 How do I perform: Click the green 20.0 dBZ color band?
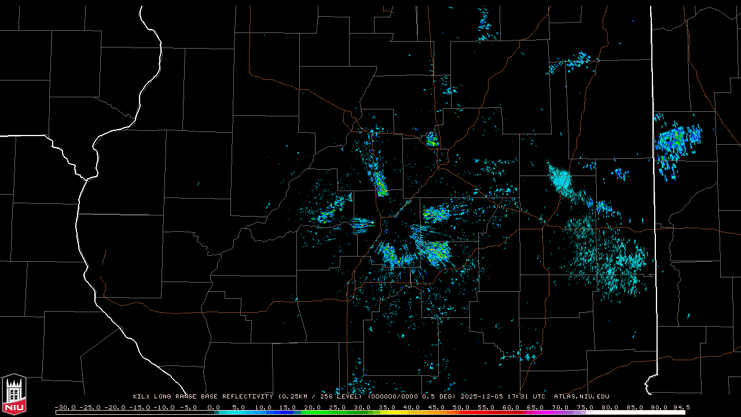(313, 412)
